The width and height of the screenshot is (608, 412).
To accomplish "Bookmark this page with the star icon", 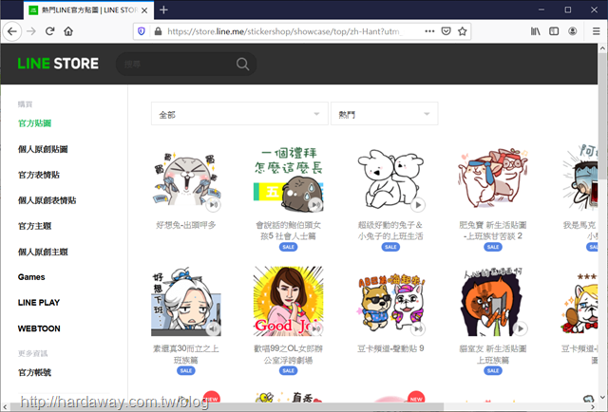I will pos(463,31).
